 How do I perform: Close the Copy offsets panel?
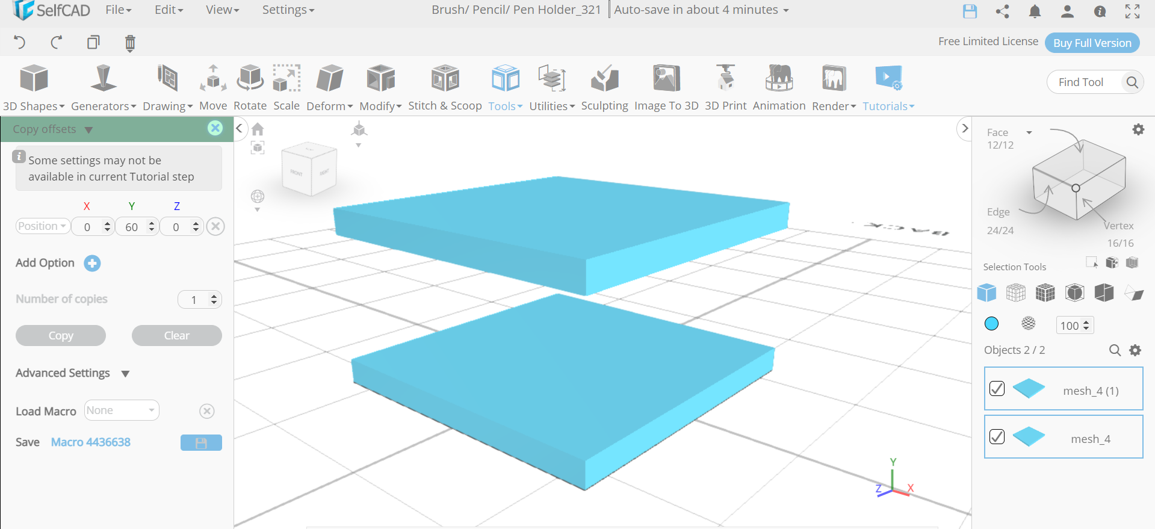click(215, 128)
